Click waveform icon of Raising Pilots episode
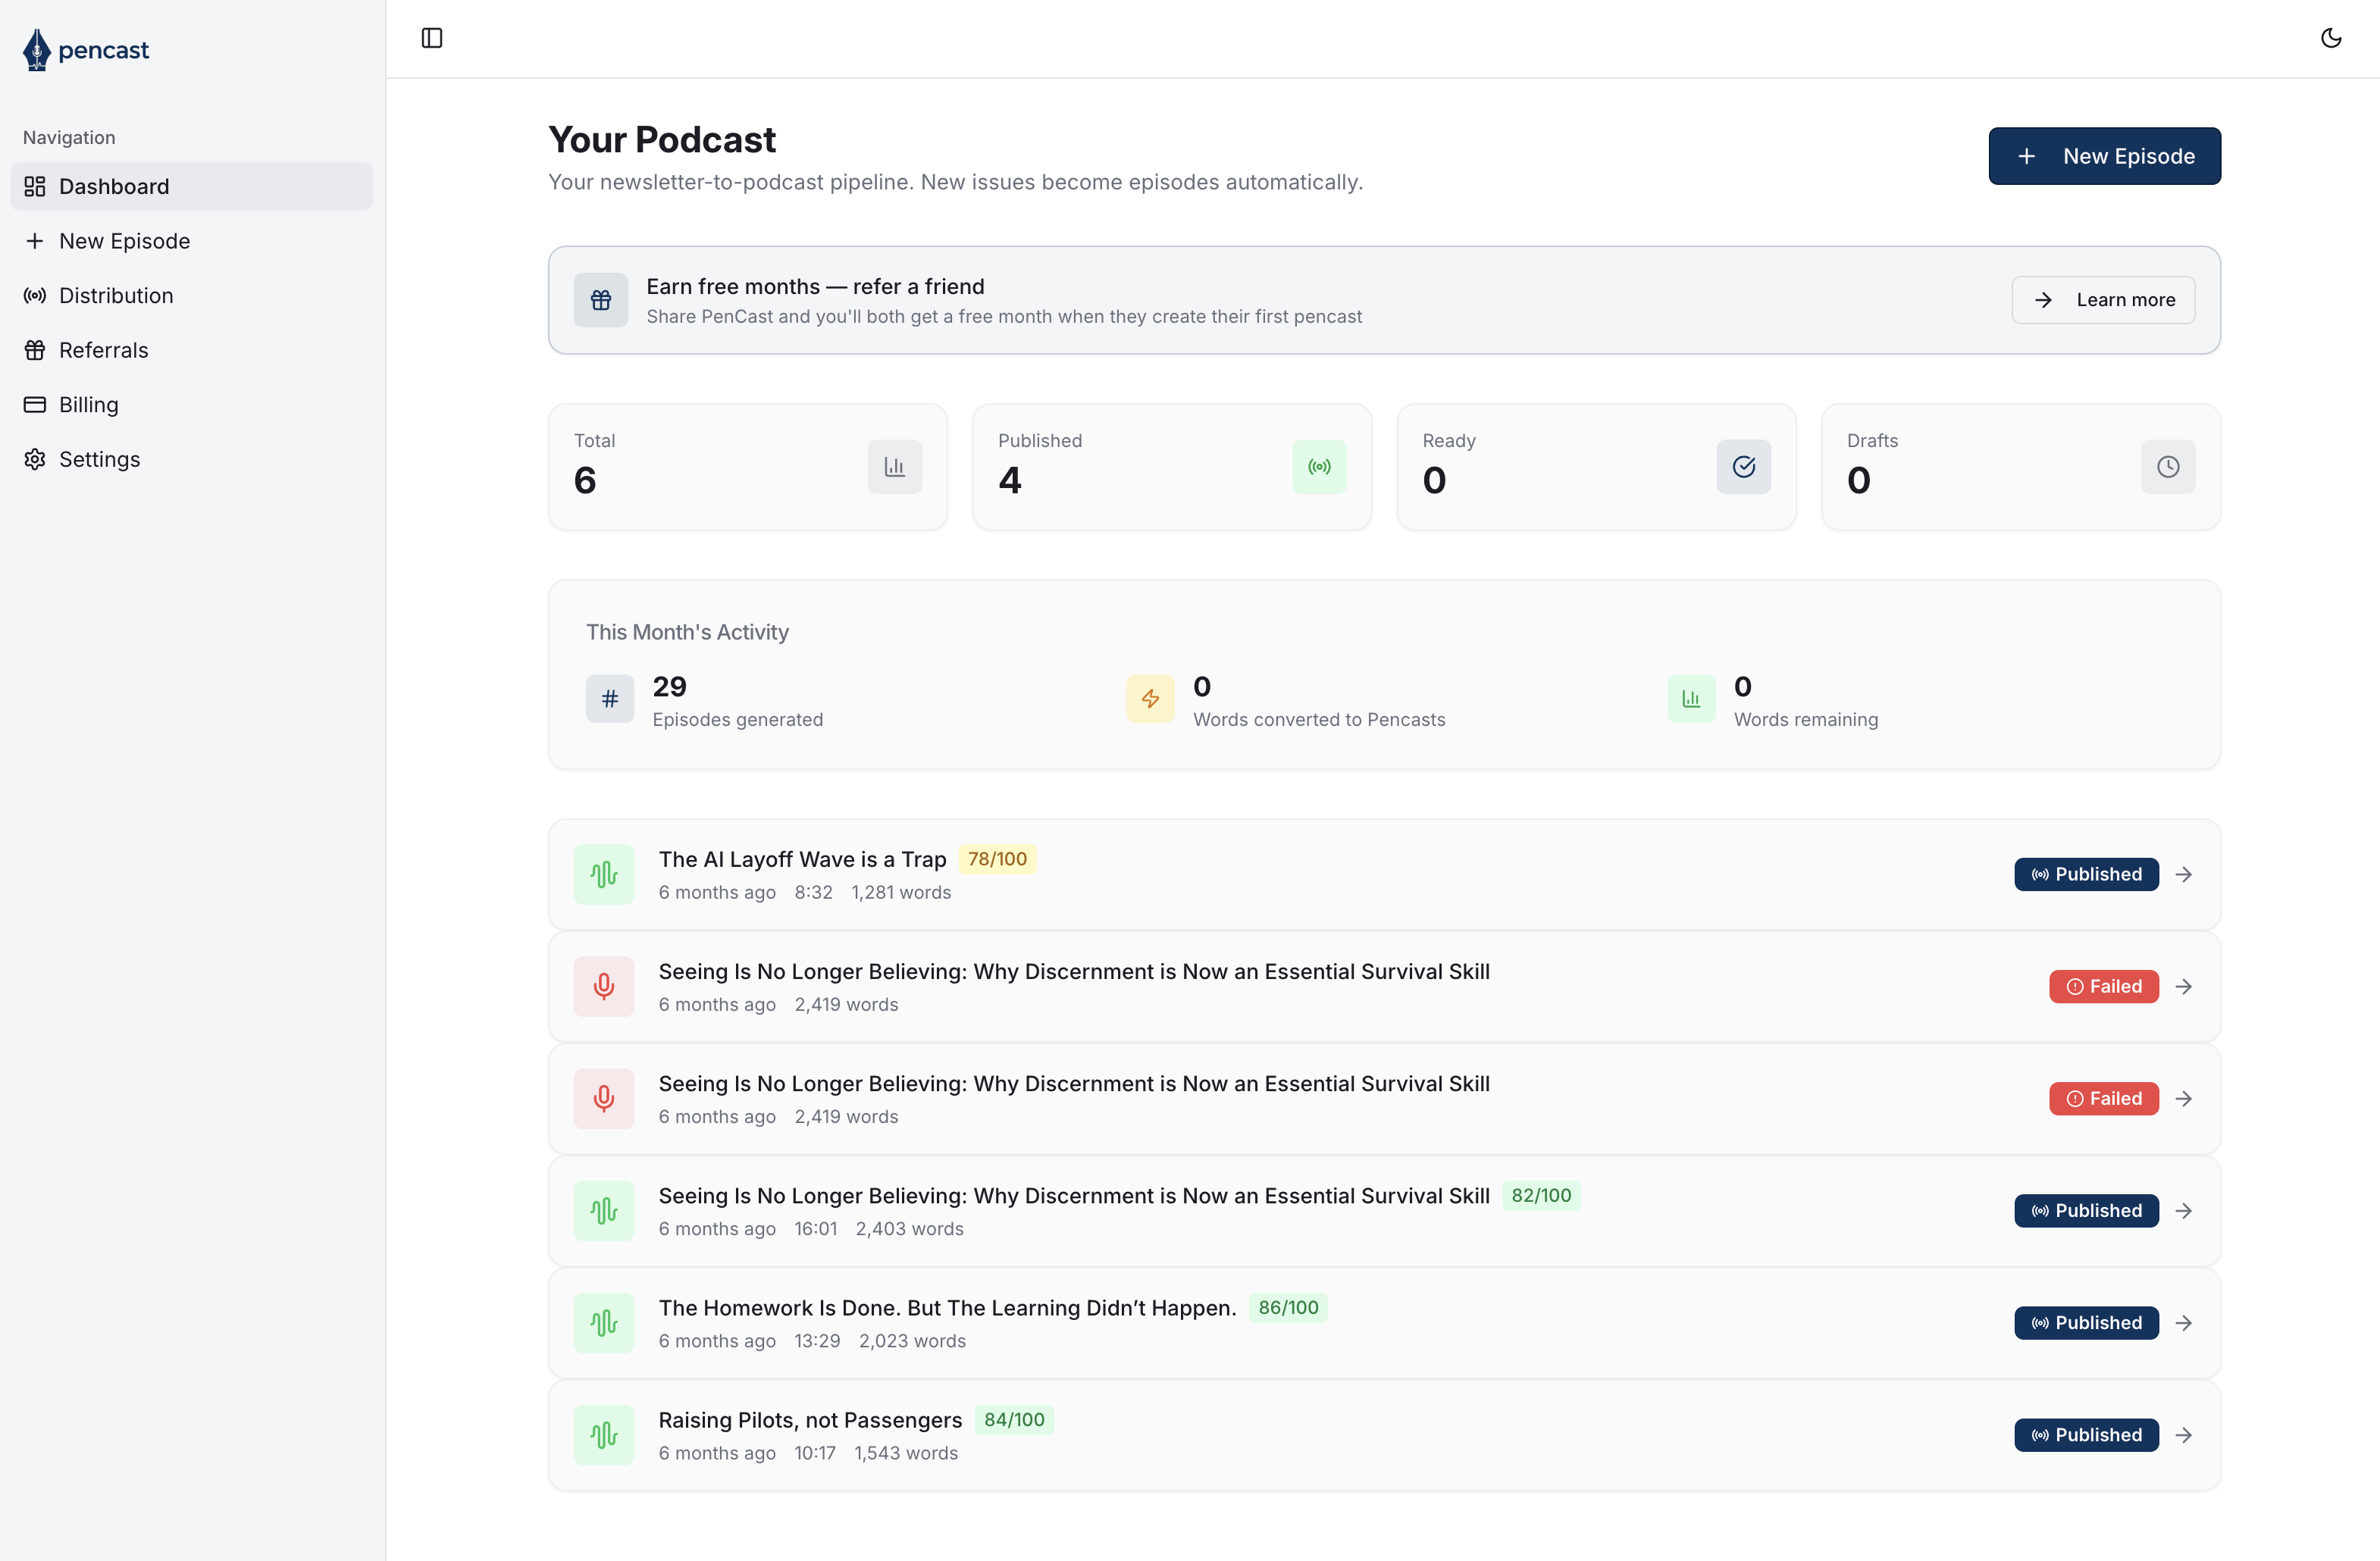This screenshot has width=2380, height=1561. [x=604, y=1435]
